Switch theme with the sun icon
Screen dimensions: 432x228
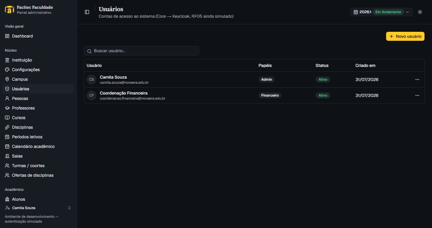pos(420,12)
